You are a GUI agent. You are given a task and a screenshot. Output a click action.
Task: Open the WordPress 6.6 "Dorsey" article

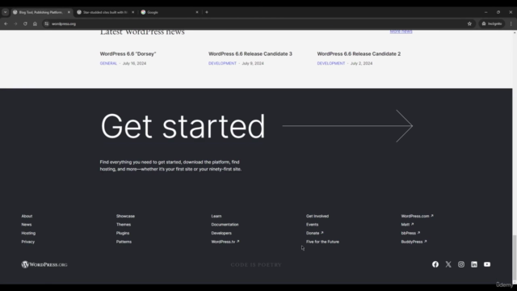pos(128,54)
